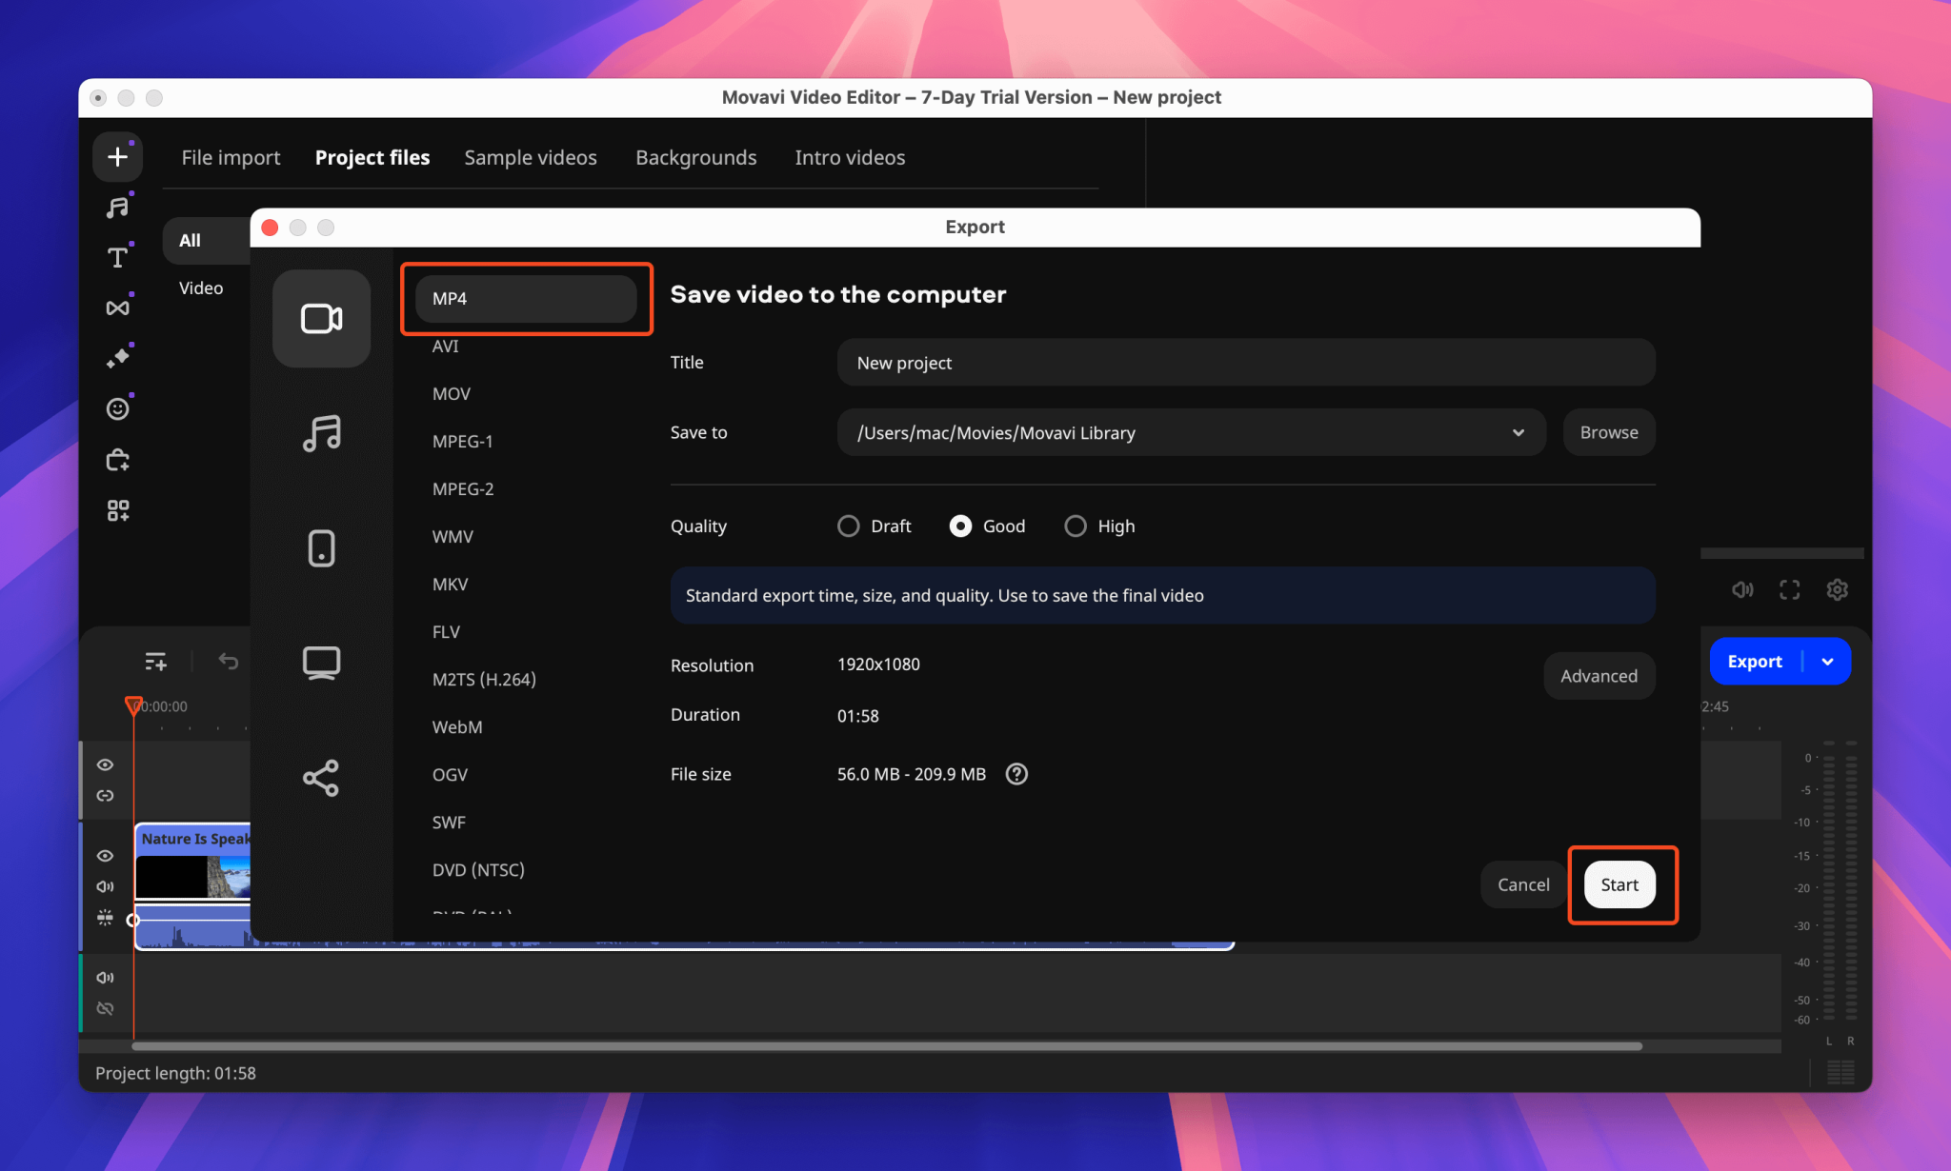Hide the video track with the eye toggle
Image resolution: width=1951 pixels, height=1171 pixels.
point(106,856)
